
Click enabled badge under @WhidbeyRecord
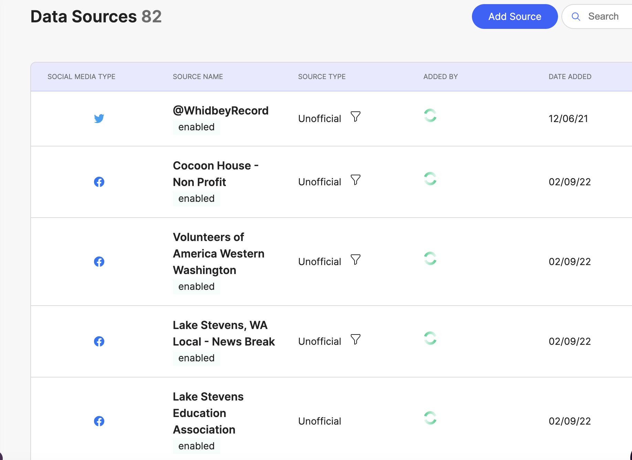197,127
